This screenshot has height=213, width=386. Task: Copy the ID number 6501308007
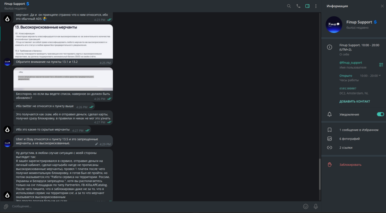point(347,88)
